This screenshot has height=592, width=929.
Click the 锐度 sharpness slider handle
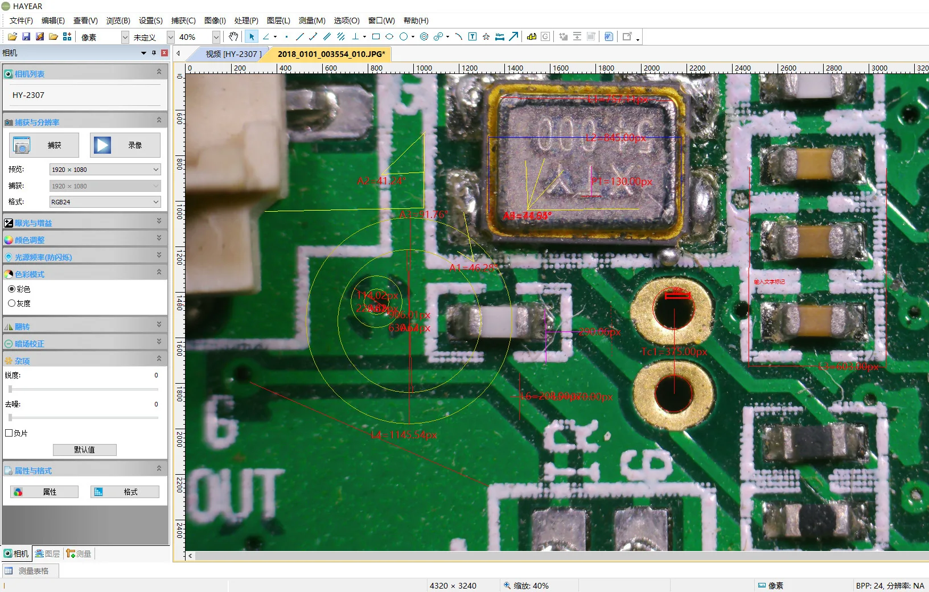(10, 389)
